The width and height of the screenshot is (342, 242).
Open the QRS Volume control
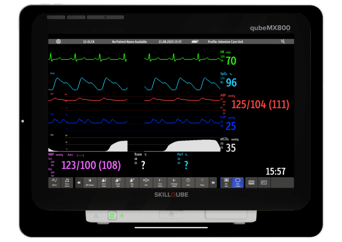pyautogui.click(x=89, y=183)
